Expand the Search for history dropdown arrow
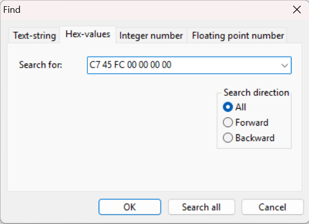This screenshot has height=224, width=309. tap(284, 65)
